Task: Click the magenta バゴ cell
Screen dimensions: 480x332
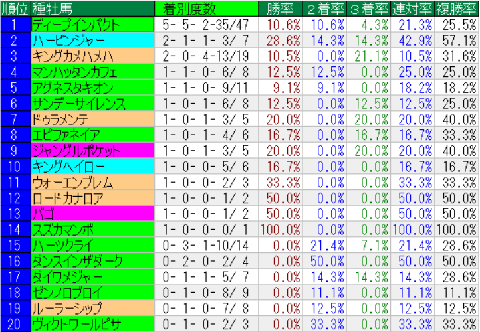Action: pos(43,213)
